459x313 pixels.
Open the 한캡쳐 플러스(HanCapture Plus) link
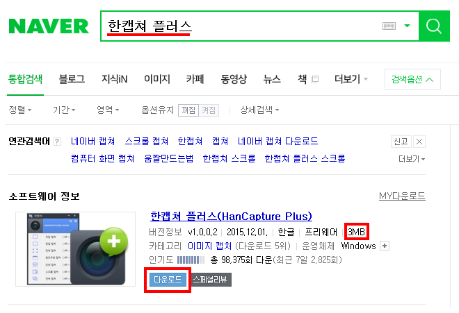point(231,217)
